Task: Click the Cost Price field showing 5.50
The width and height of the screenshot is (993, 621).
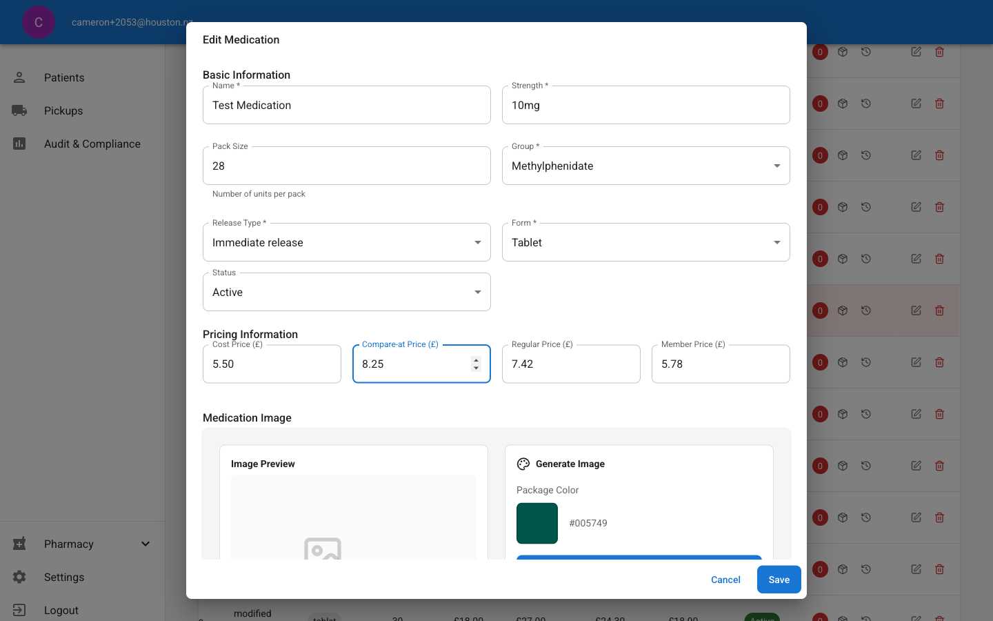Action: pyautogui.click(x=272, y=364)
